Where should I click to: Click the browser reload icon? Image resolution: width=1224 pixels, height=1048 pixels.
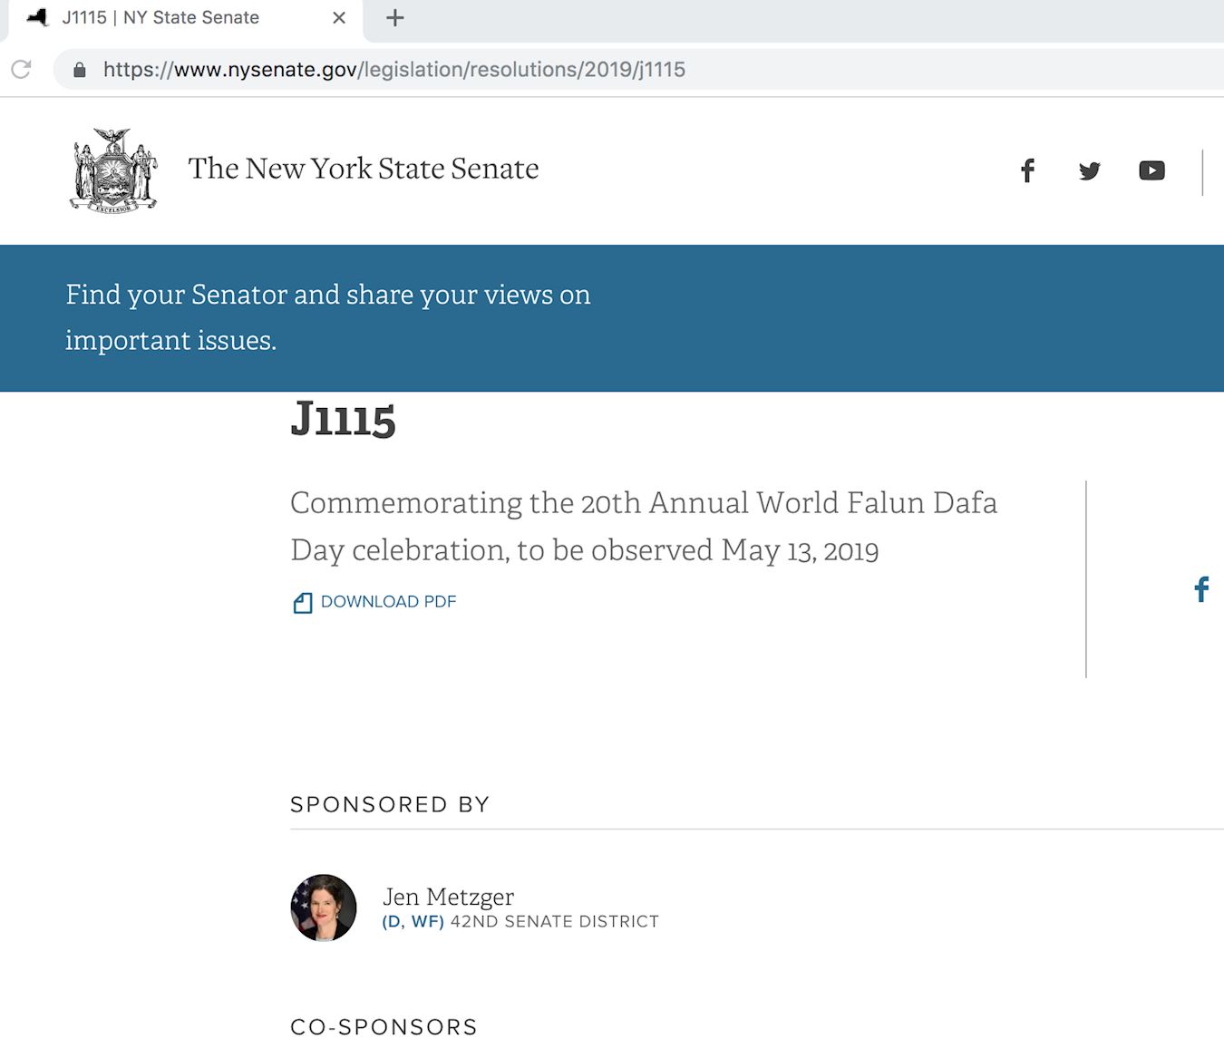click(x=21, y=70)
